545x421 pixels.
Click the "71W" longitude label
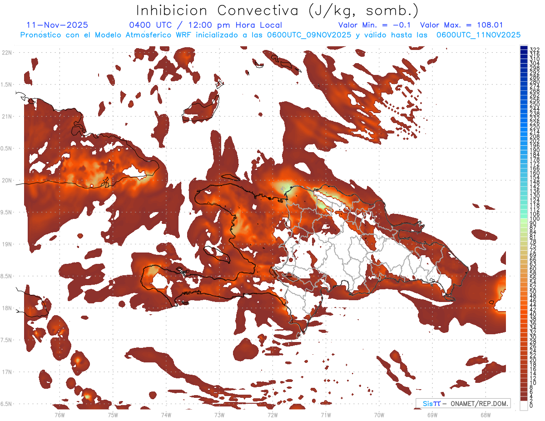click(326, 414)
